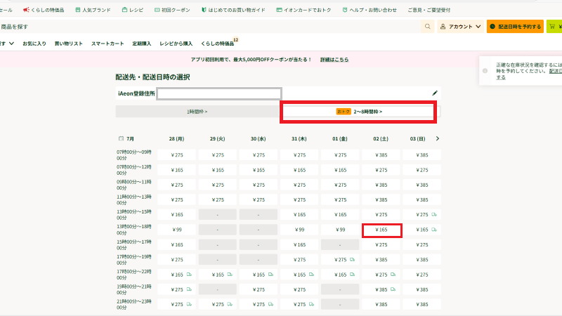
Task: Click the ヘルプ・お問い合わせ help icon
Action: pyautogui.click(x=345, y=10)
